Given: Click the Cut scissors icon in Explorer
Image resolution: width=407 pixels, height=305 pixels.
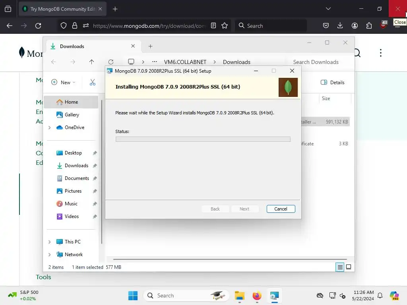Looking at the screenshot, I should pos(92,82).
